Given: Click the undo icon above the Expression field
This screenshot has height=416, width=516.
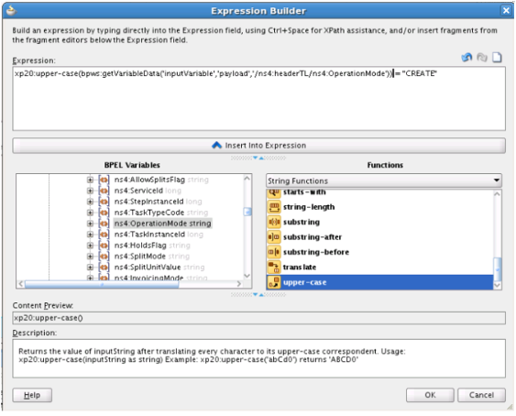Looking at the screenshot, I should (x=467, y=57).
